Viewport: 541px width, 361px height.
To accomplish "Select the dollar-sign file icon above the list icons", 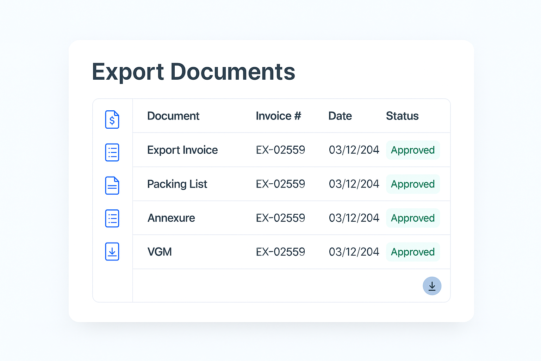I will pyautogui.click(x=112, y=120).
